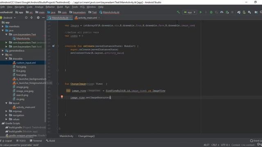This screenshot has width=262, height=147.
Task: Open the VCS menu
Action: [x=82, y=7]
